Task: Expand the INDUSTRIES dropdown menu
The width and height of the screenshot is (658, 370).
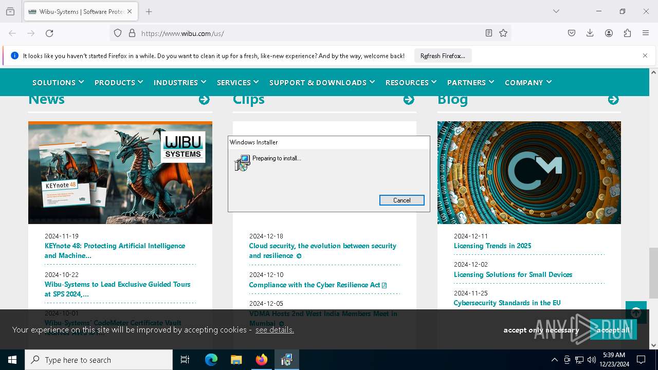Action: click(180, 82)
